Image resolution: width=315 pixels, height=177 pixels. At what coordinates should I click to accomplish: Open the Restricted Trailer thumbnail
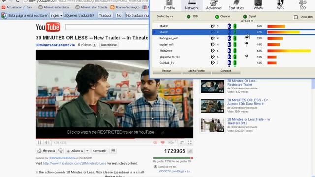pos(213,87)
